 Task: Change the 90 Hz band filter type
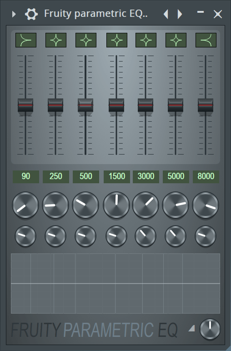coord(26,40)
